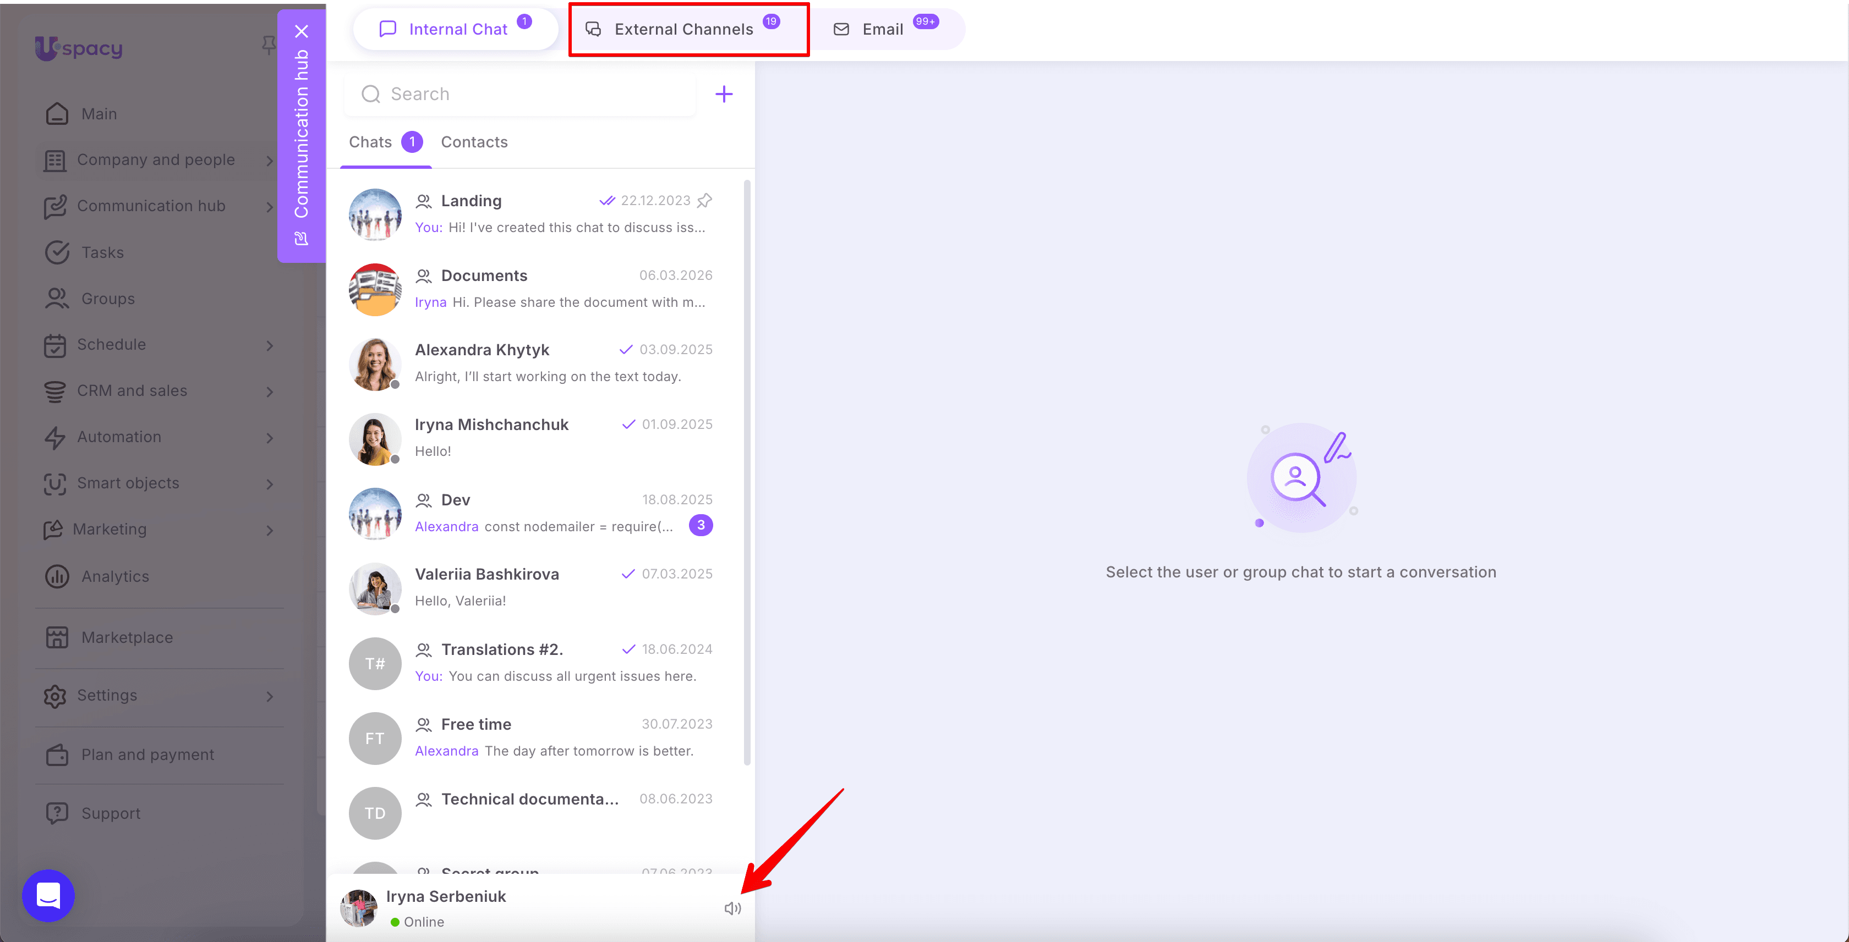Viewport: 1849px width, 942px height.
Task: Open the Analytics chart icon
Action: 57,576
